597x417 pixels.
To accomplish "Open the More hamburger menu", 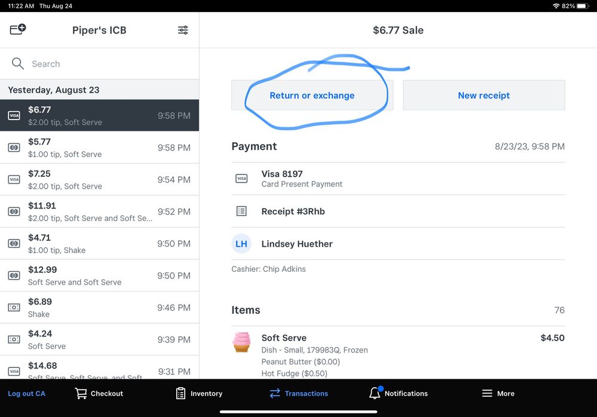I will pyautogui.click(x=487, y=393).
